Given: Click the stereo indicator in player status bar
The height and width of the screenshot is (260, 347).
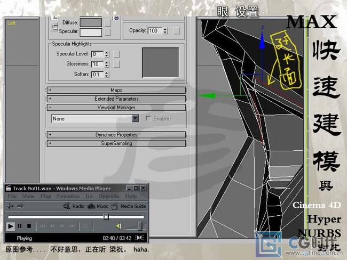Looking at the screenshot, I should [139, 238].
